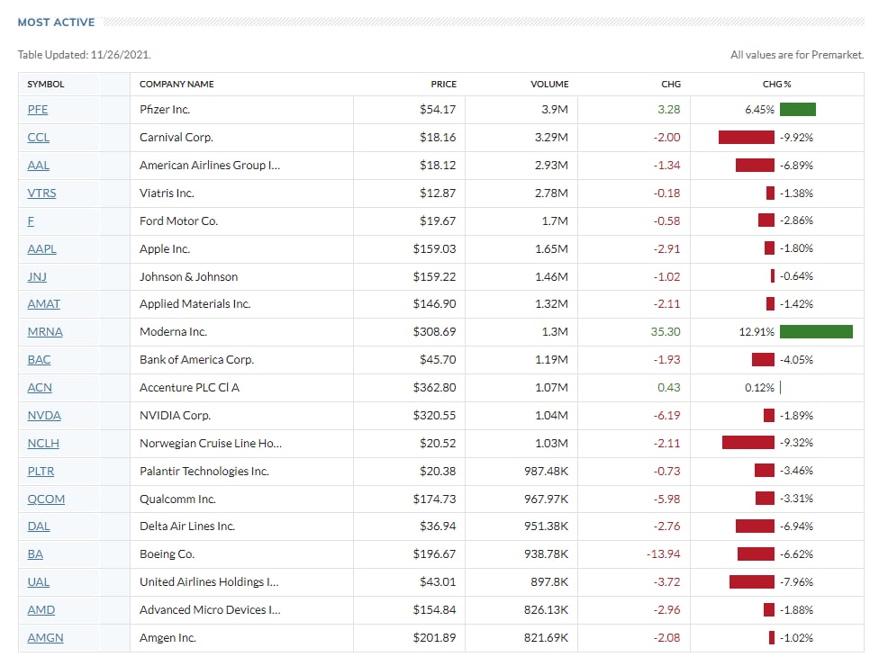Viewport: 888px width, 666px height.
Task: Select Qualcomm Inc. company name
Action: point(177,499)
